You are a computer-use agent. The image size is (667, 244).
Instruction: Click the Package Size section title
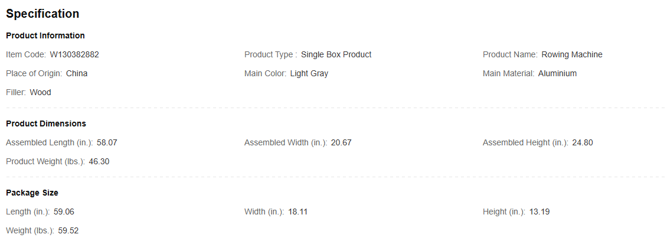(x=32, y=193)
